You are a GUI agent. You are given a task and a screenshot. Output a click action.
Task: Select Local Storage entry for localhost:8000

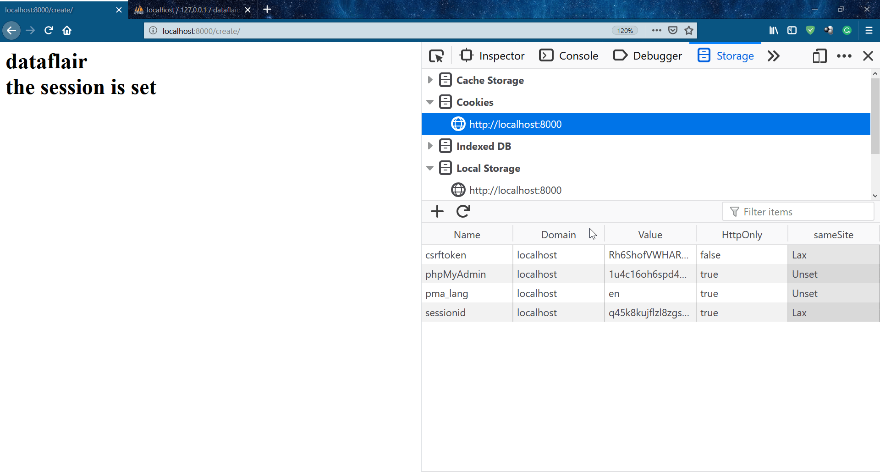tap(515, 190)
